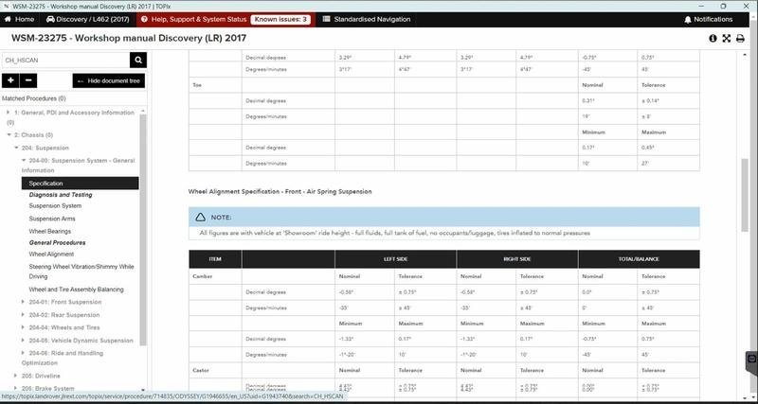758x404 pixels.
Task: Open Wheel Alignment procedure
Action: pyautogui.click(x=51, y=254)
